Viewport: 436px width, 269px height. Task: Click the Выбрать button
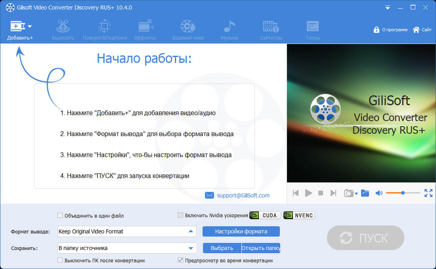pos(222,248)
